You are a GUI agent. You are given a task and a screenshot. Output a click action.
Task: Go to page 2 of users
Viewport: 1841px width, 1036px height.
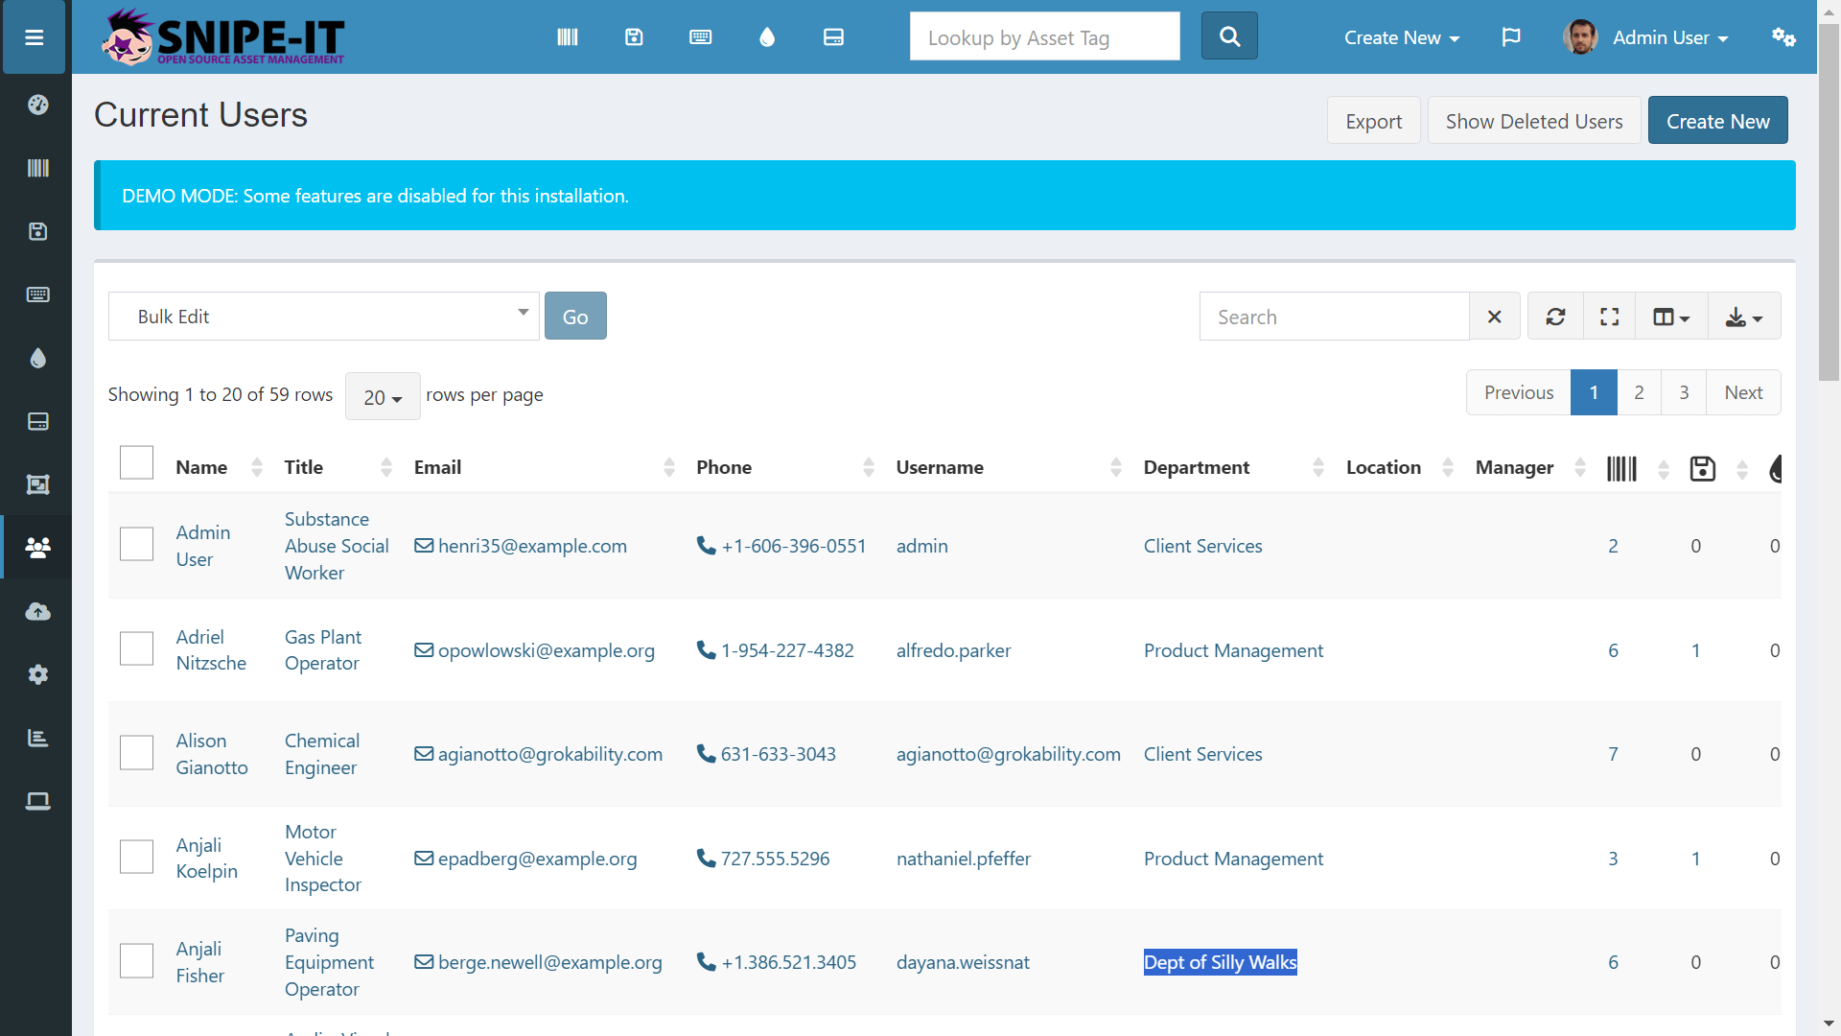click(x=1640, y=392)
